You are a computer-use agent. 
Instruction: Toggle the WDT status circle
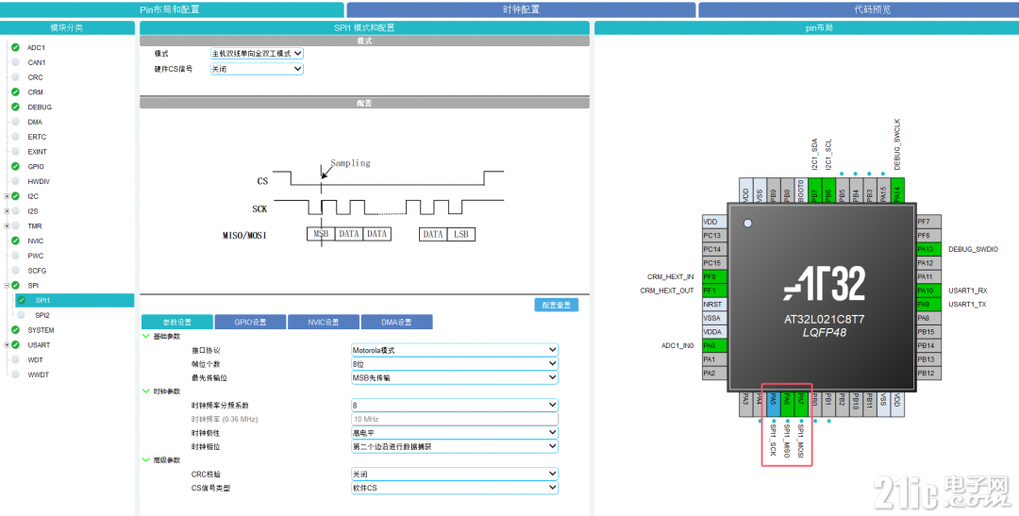pyautogui.click(x=15, y=359)
